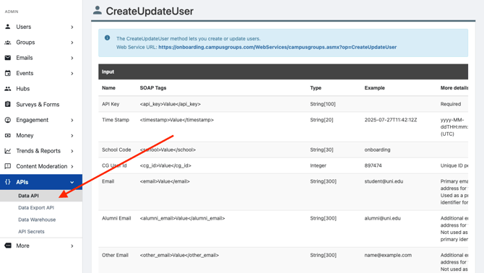Screen dimensions: 484x273
Task: Expand the Engagement menu chevron
Action: click(x=72, y=120)
